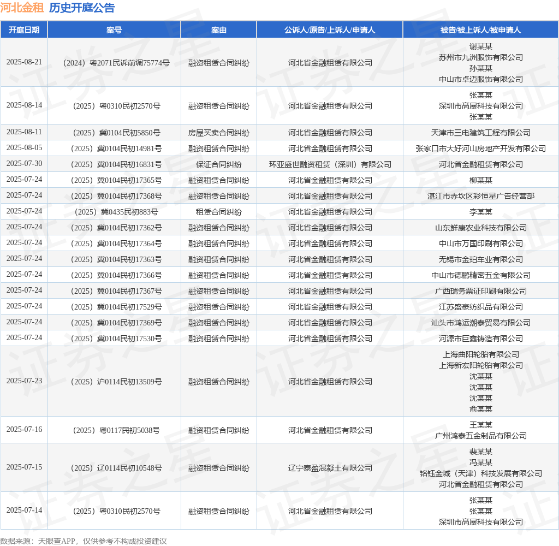Image resolution: width=559 pixels, height=546 pixels.
Task: Click defendant "上海新宏阳轮胎有限公司"
Action: pyautogui.click(x=480, y=365)
